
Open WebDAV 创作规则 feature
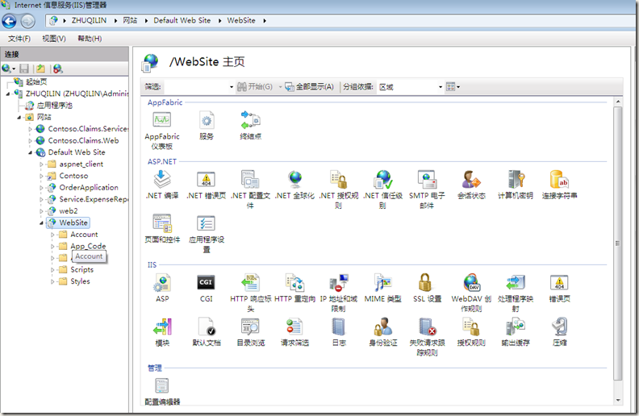coord(471,293)
